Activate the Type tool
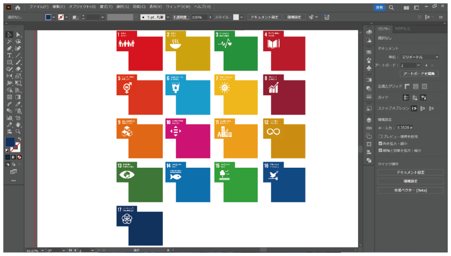Viewport: 451px width, 256px height. [10, 55]
